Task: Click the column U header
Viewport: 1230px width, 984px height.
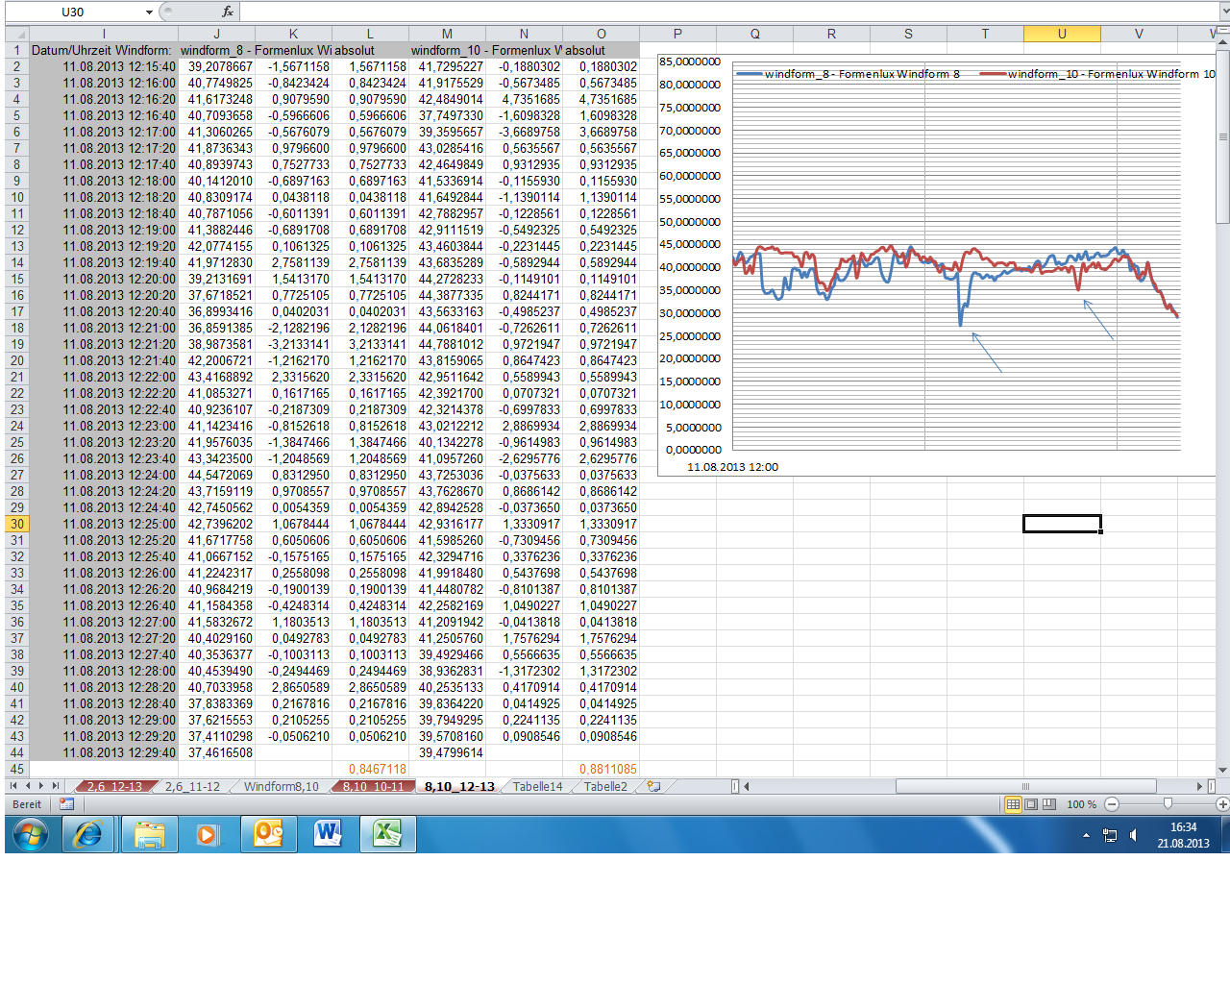Action: click(1062, 34)
